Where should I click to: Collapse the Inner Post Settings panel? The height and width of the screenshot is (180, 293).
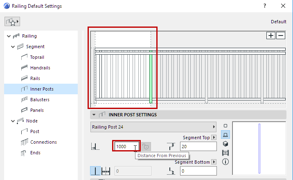pyautogui.click(x=94, y=115)
